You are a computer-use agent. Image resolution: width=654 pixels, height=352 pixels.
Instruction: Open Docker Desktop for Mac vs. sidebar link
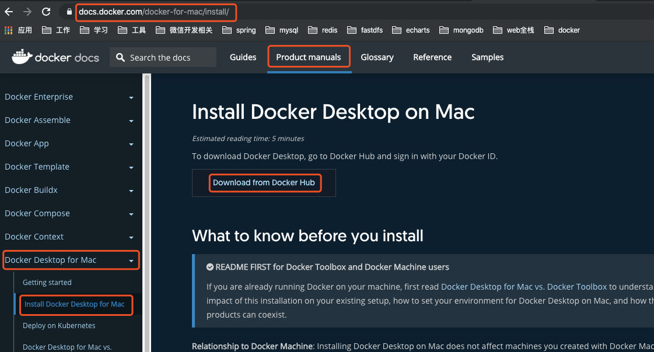67,347
